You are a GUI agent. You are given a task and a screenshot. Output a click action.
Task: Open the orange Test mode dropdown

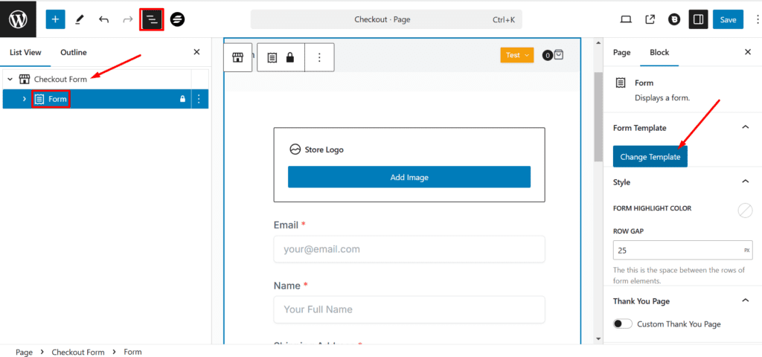(516, 55)
